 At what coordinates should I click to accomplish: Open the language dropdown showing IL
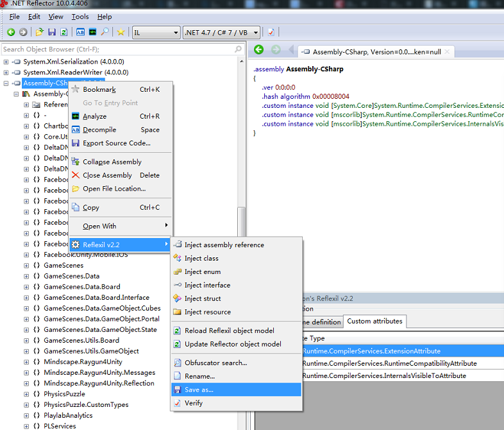tap(156, 33)
